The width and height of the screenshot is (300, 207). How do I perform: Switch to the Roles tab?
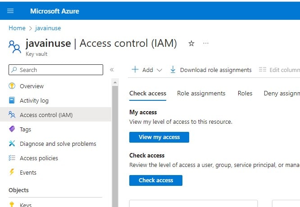pos(245,93)
